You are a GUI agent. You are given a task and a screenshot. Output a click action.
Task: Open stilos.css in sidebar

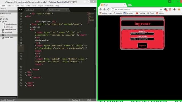pos(9,27)
